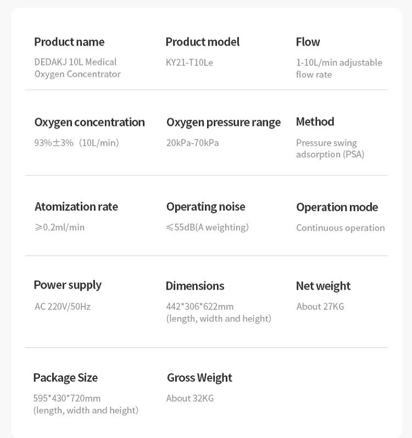The height and width of the screenshot is (438, 412).
Task: Select the ≤55dB(A weighting) noise value
Action: click(x=208, y=228)
